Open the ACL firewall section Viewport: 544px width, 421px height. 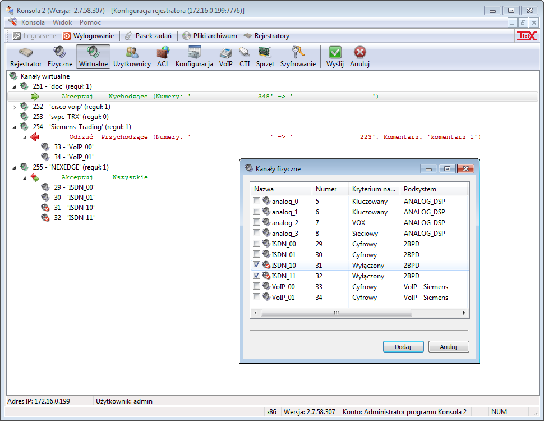click(x=163, y=57)
